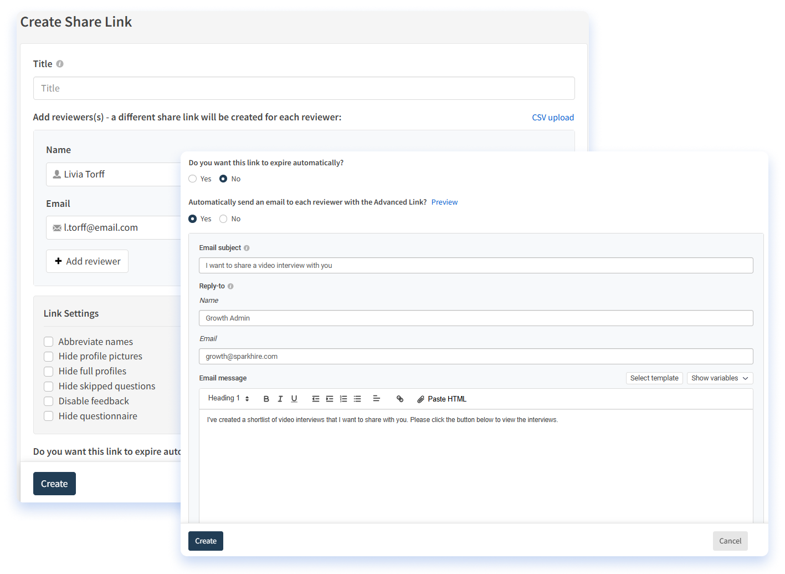Open the Heading 1 style dropdown
This screenshot has width=785, height=574.
[x=228, y=398]
